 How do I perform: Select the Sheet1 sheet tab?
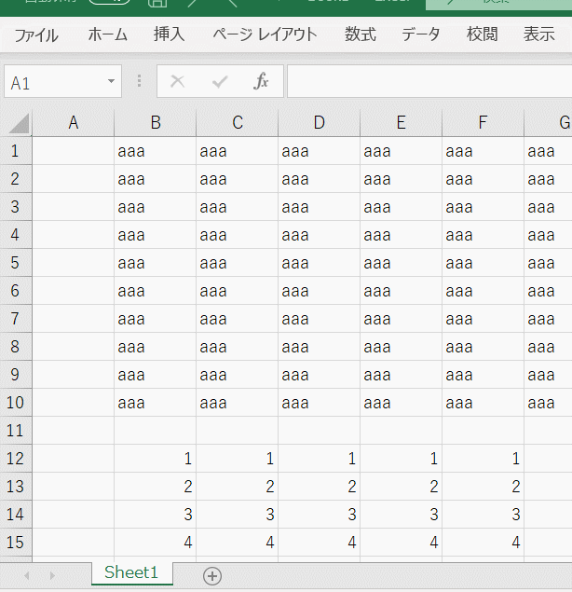(x=131, y=572)
